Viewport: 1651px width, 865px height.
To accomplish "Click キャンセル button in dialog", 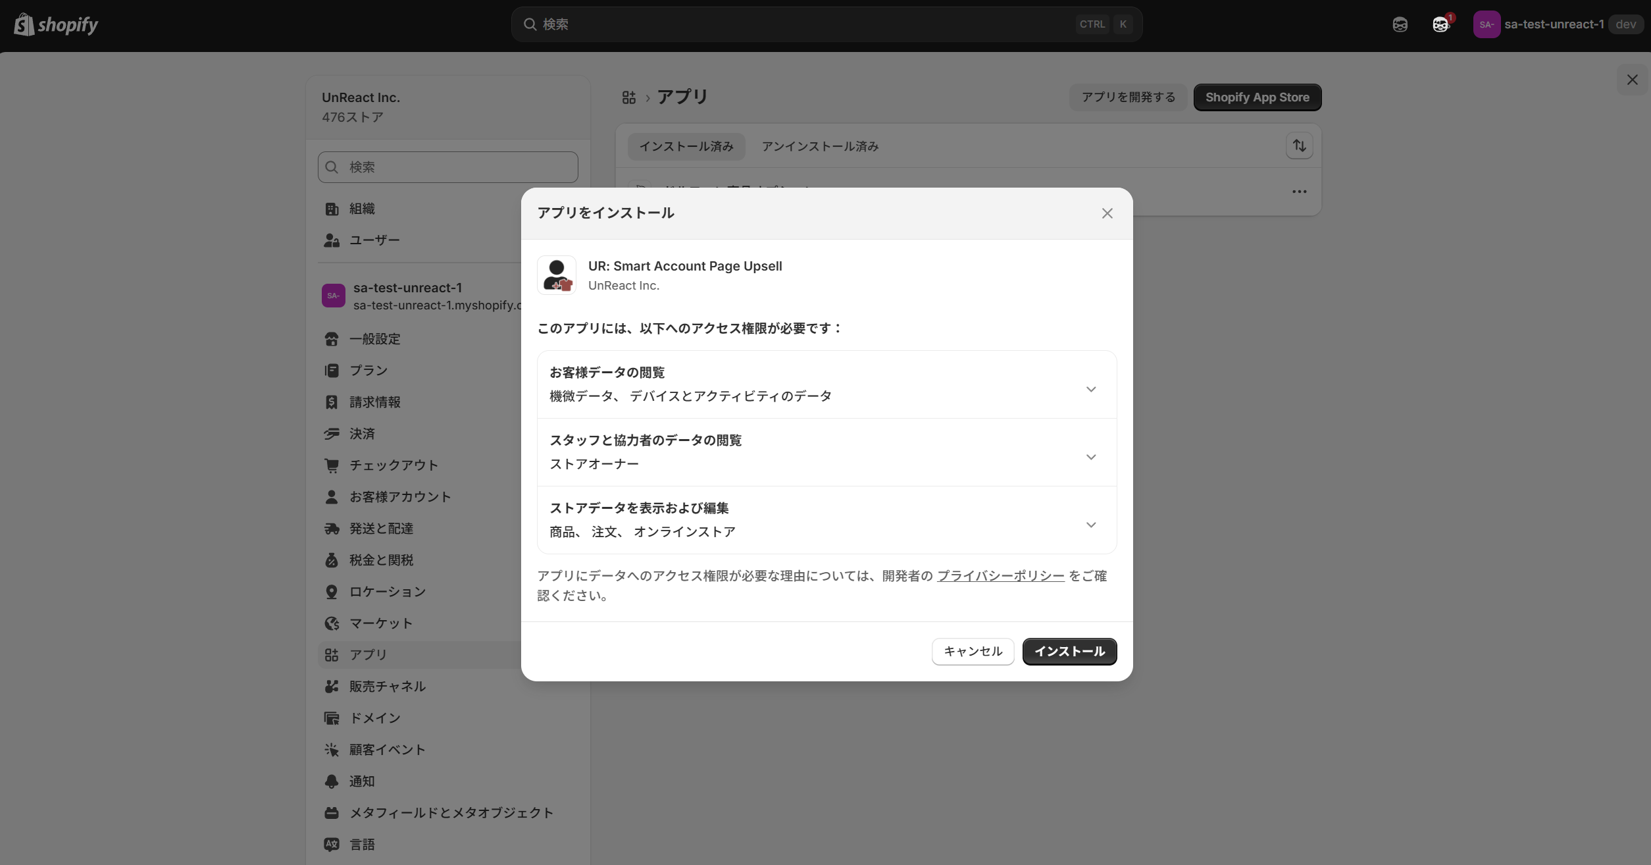I will [x=973, y=652].
